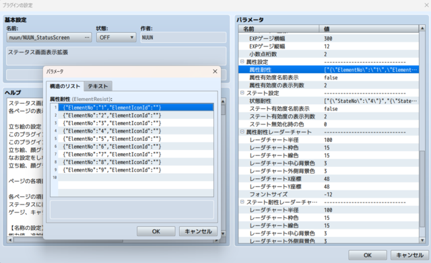
Task: Click the 名前 column header
Action: 278,29
